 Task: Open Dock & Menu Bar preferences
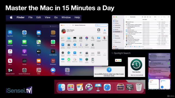[75, 38]
